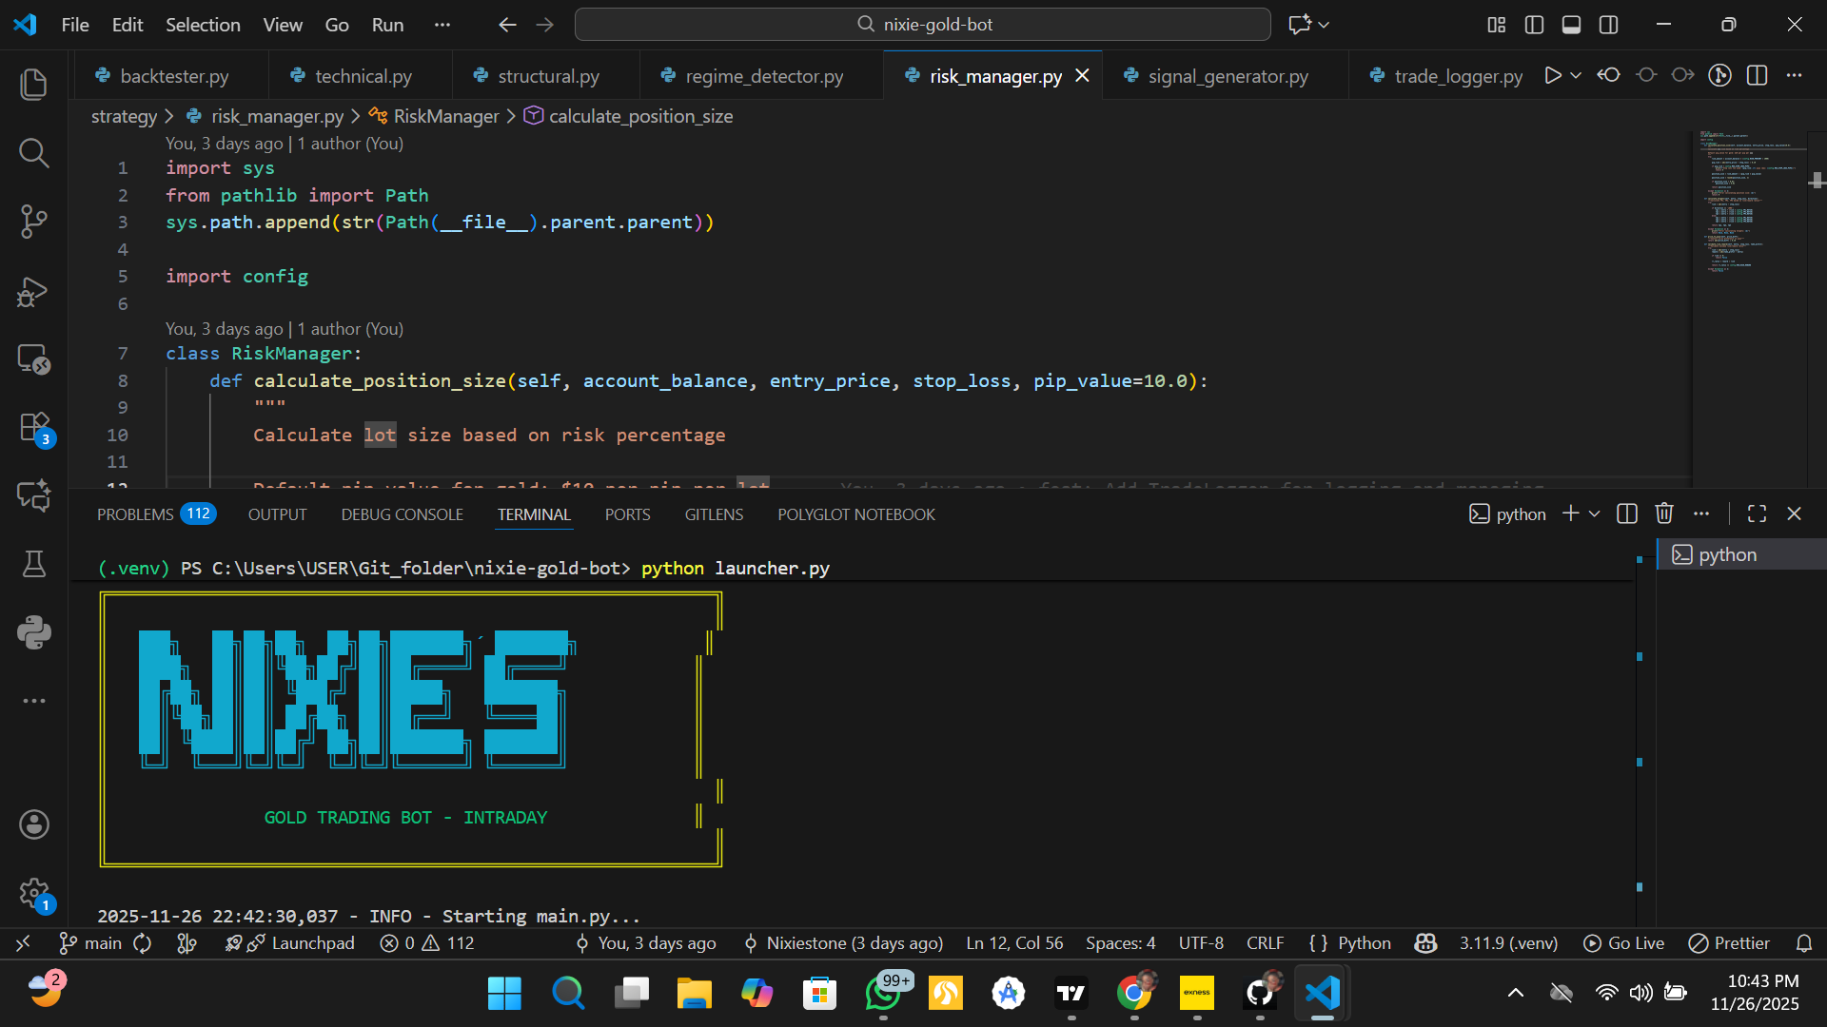The height and width of the screenshot is (1027, 1827).
Task: Show more menu bar items
Action: click(x=442, y=25)
